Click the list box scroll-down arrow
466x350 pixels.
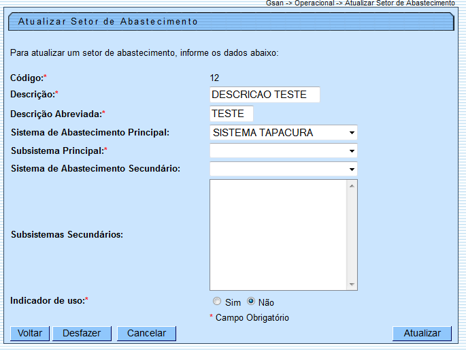pos(352,285)
